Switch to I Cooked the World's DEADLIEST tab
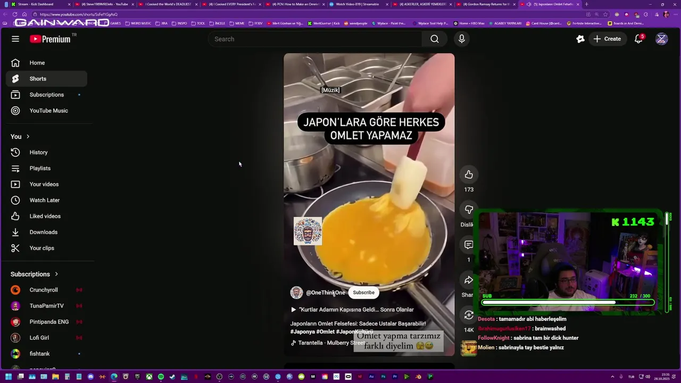The height and width of the screenshot is (383, 681). [168, 4]
